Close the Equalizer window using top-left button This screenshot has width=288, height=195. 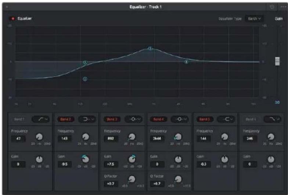tap(7, 7)
